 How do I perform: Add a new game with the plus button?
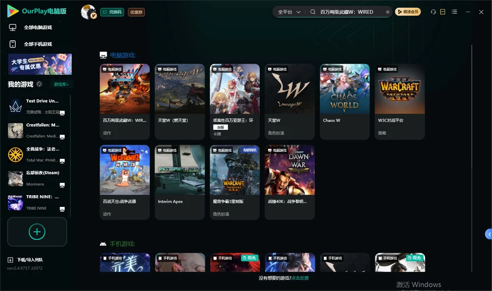pyautogui.click(x=37, y=232)
